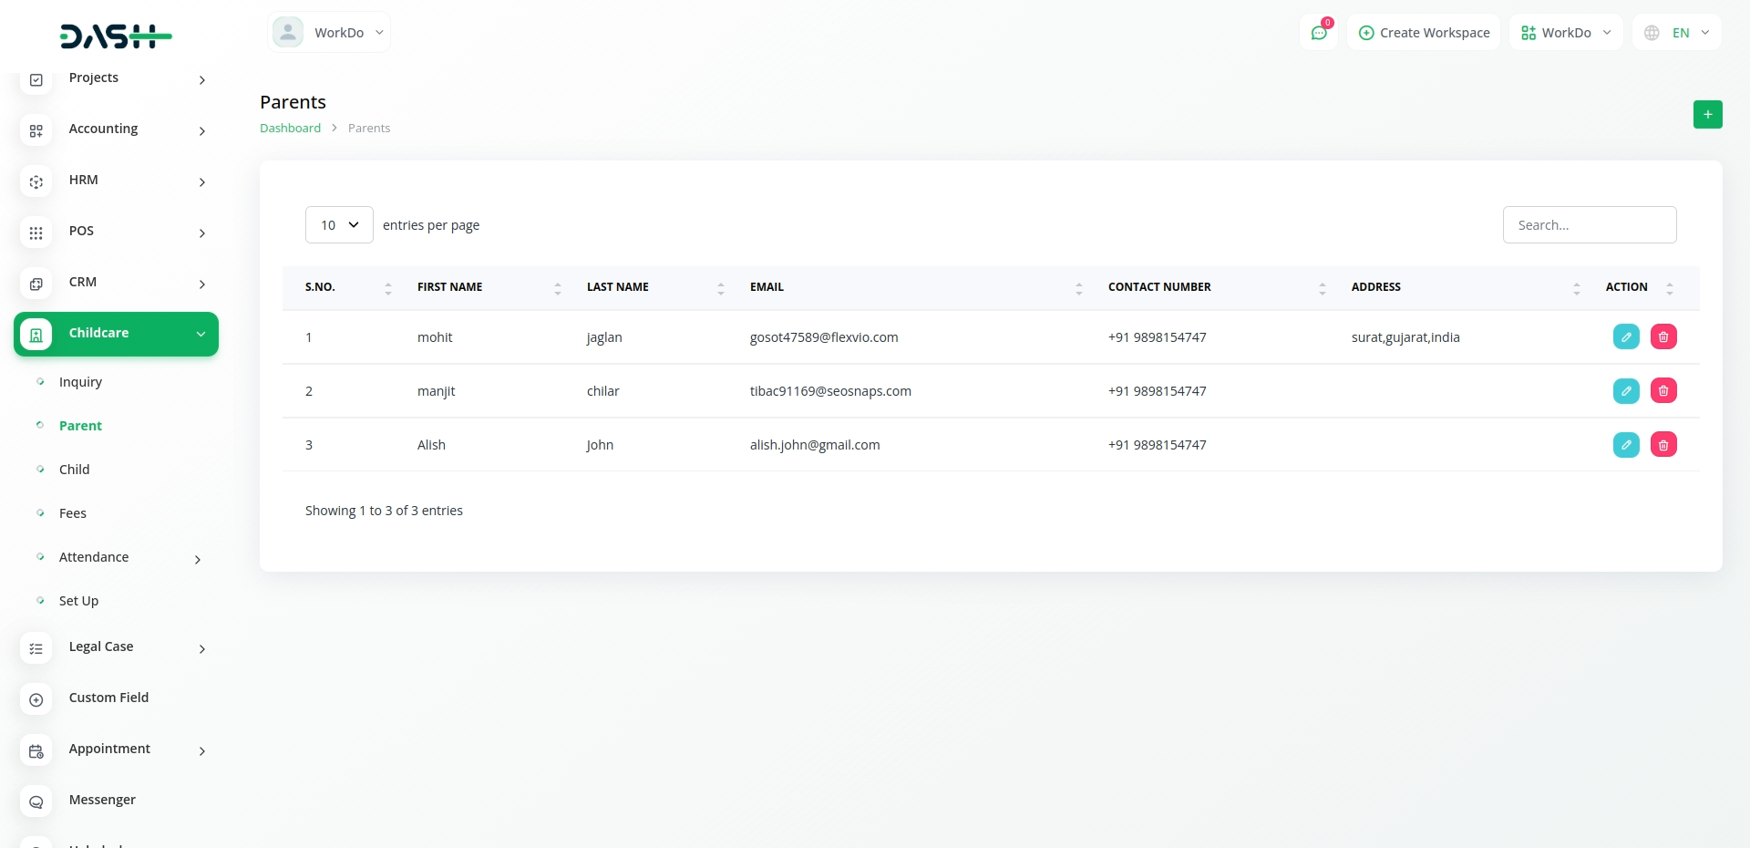Open the Fees submenu item
This screenshot has width=1750, height=848.
73,513
